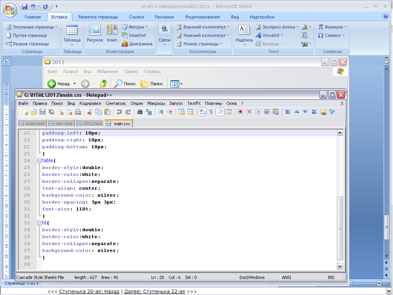The width and height of the screenshot is (393, 295).
Task: Click the Save recorded macro icon
Action: point(276,112)
